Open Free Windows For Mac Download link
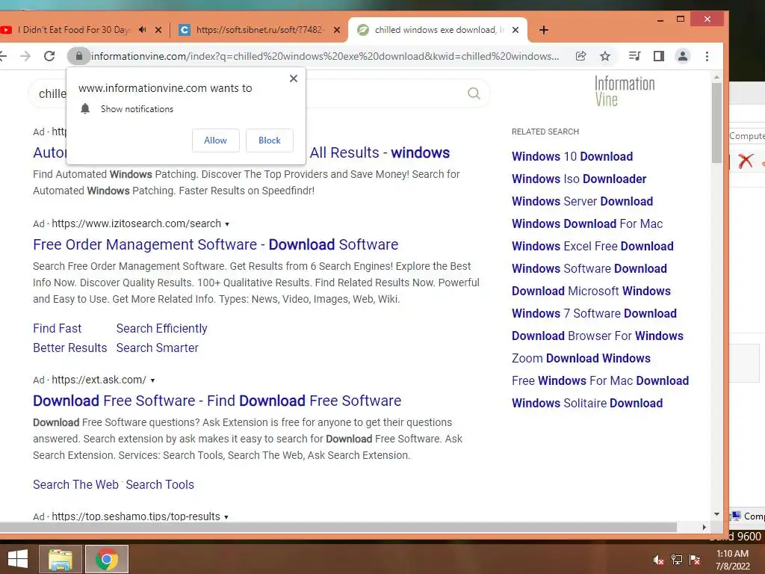Screen dimensions: 765x574 point(600,381)
